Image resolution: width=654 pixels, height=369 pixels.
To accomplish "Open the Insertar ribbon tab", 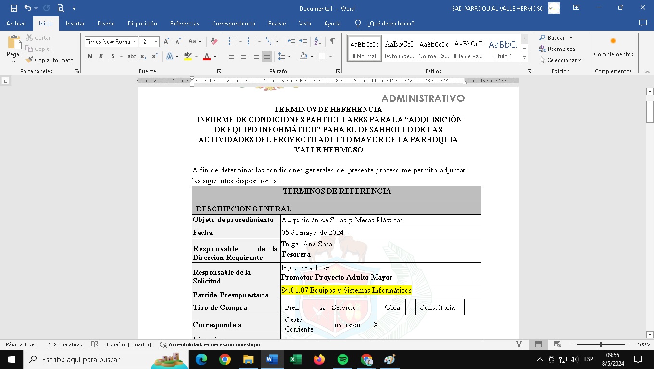I will [x=75, y=24].
